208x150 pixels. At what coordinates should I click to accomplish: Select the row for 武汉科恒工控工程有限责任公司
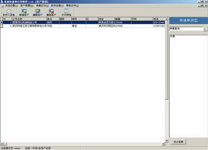click(29, 26)
